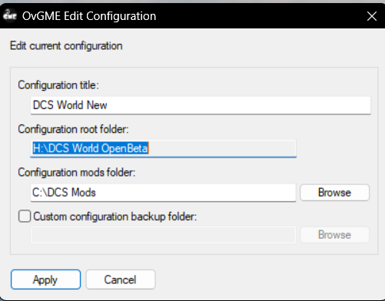Screen dimensions: 385x301
Task: Close the Edit Configuration dialog
Action: (x=372, y=16)
